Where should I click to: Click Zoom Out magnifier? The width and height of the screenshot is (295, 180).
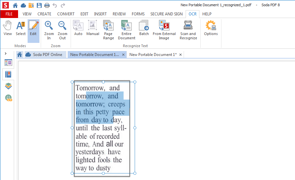[x=62, y=30]
